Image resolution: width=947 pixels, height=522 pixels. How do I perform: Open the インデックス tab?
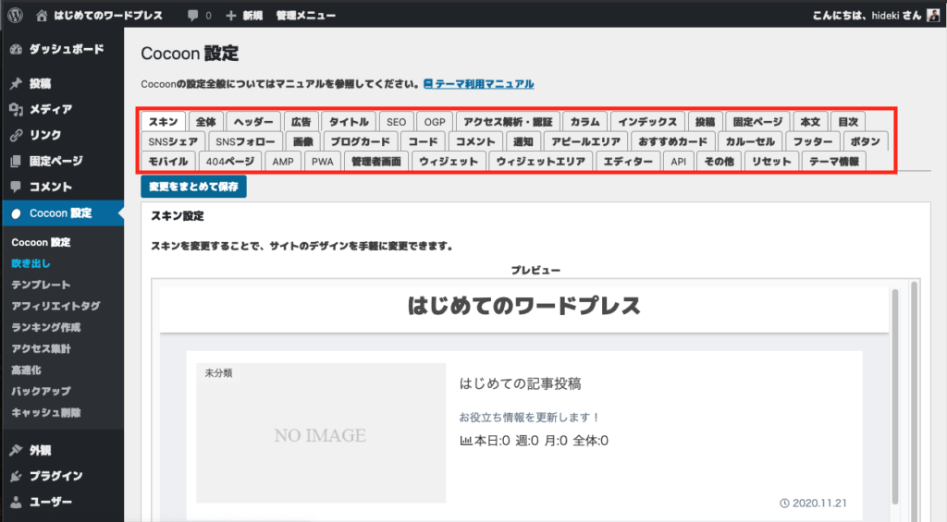coord(647,122)
